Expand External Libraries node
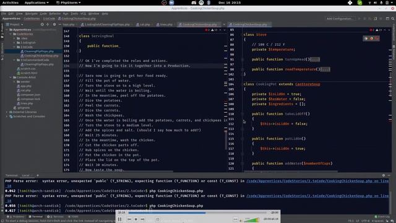This screenshot has height=223, width=396. 7,112
